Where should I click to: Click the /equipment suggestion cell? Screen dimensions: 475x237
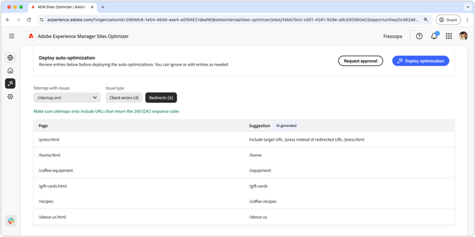pyautogui.click(x=260, y=171)
